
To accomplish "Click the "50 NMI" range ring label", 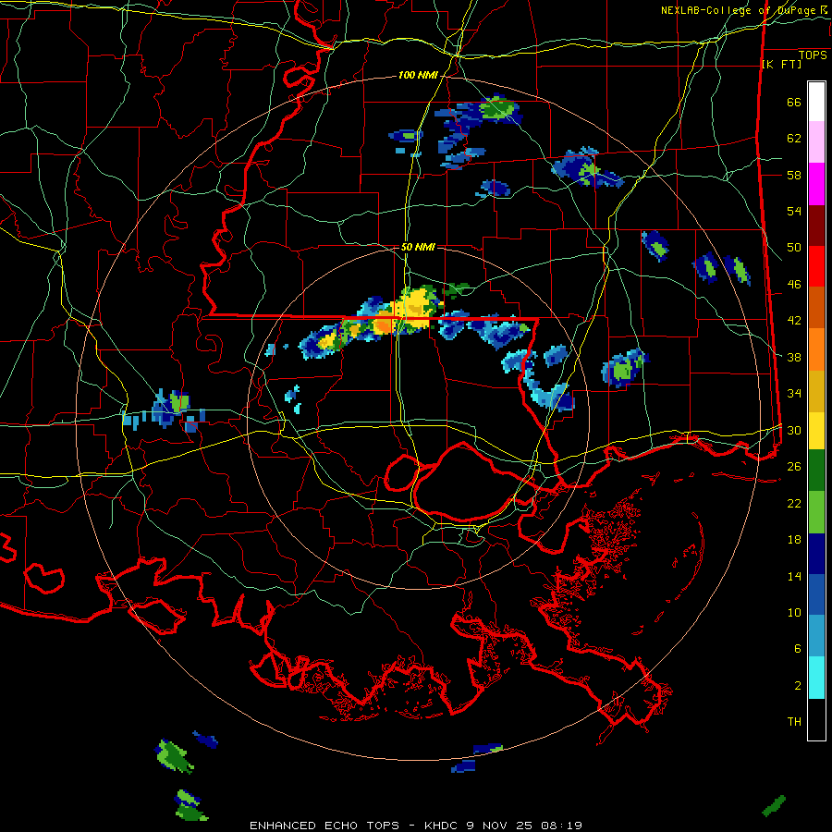I will click(x=418, y=247).
